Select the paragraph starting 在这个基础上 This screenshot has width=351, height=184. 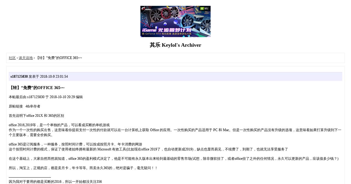click(173, 159)
